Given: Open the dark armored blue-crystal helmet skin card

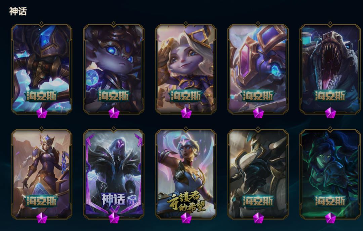Looking at the screenshot, I should 42,69.
